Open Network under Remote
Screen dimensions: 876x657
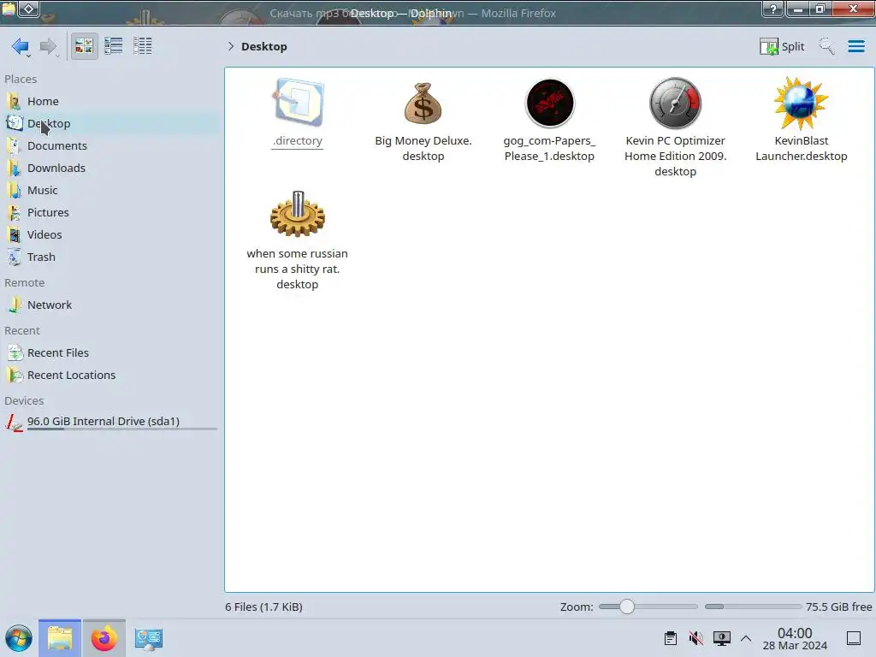click(110, 305)
